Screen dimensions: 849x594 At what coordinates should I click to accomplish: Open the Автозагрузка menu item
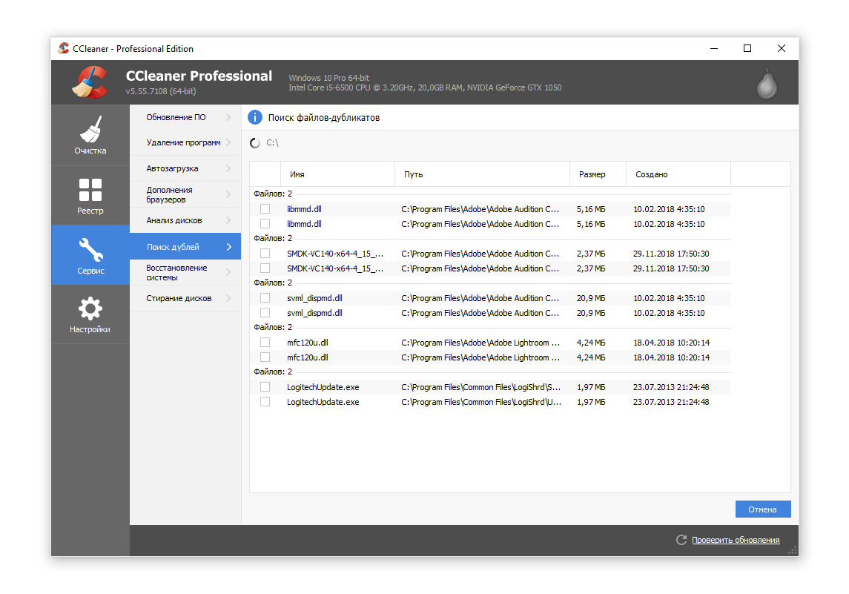pyautogui.click(x=185, y=168)
